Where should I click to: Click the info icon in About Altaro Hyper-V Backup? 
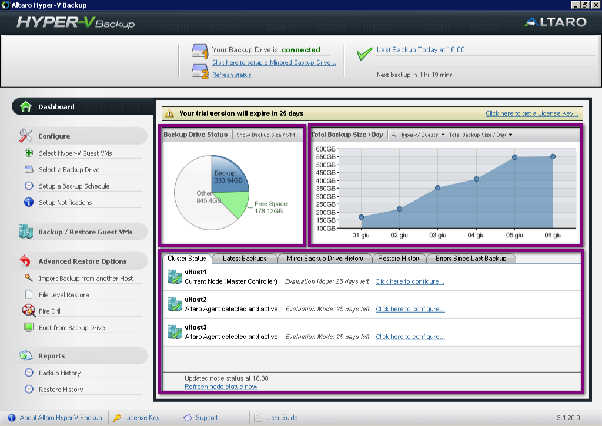(x=12, y=418)
